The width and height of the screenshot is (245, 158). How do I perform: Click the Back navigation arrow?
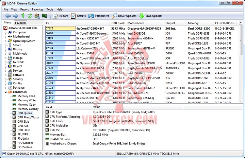(x=8, y=16)
